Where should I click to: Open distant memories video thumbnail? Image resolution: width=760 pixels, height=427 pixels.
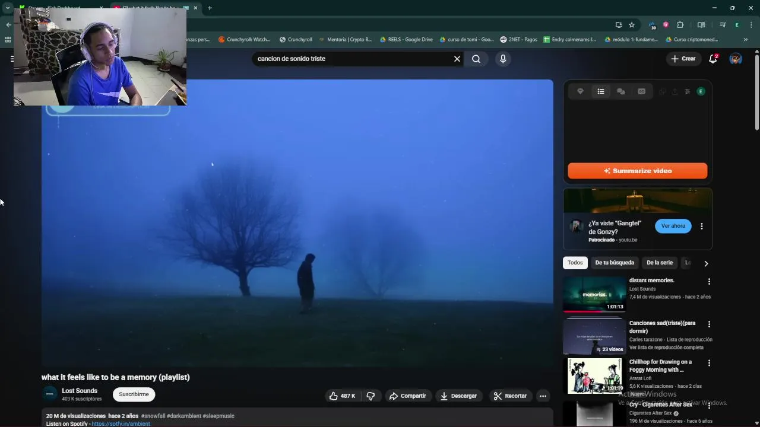point(594,294)
